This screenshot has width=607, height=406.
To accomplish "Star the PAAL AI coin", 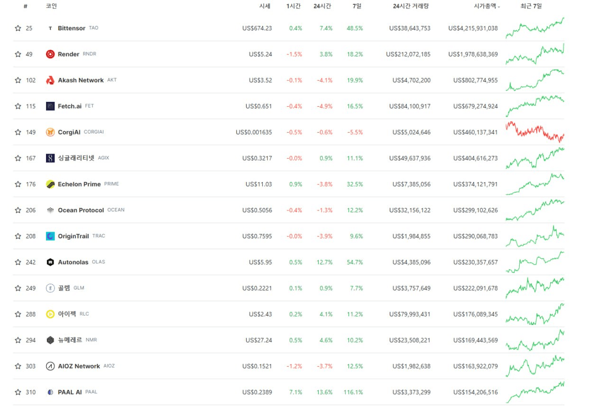I will [18, 392].
